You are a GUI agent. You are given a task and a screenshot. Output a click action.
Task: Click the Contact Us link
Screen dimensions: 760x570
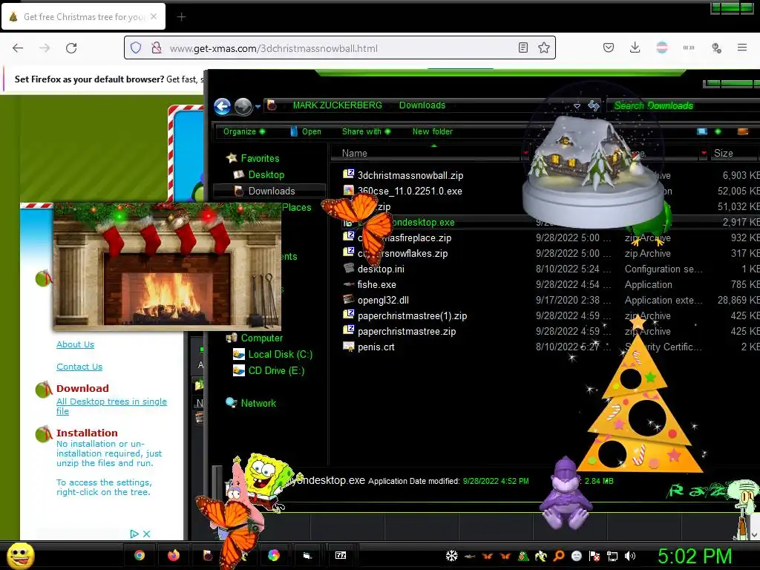(79, 367)
